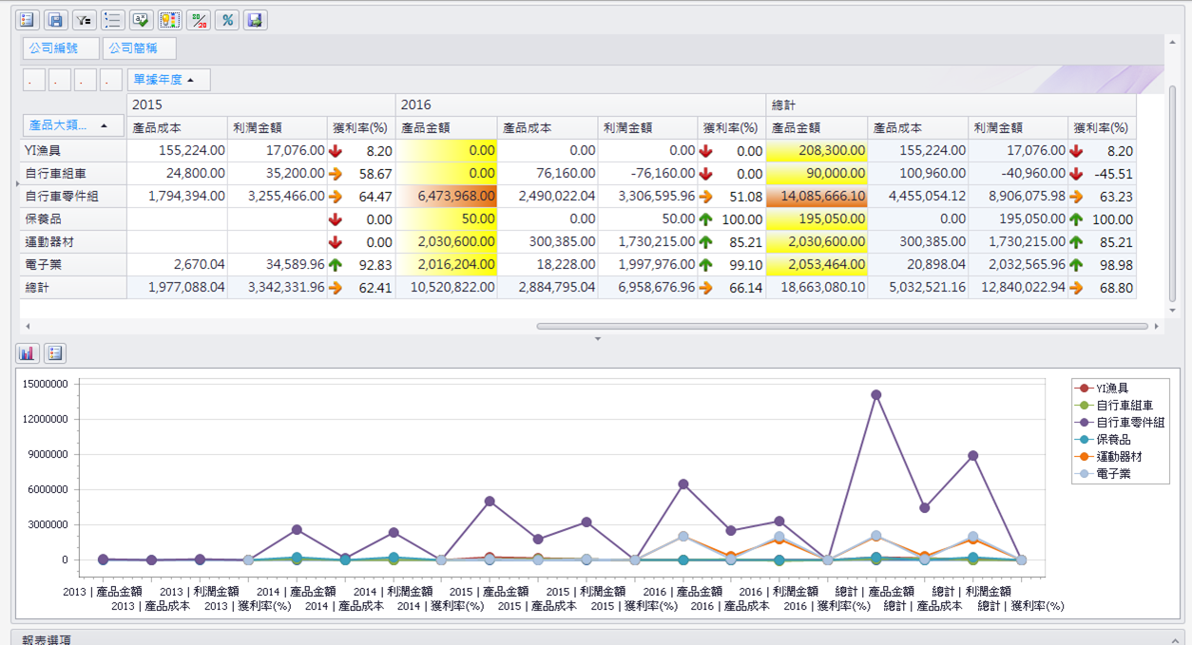Click 產品成本 header under 2015
Image resolution: width=1192 pixels, height=645 pixels.
pyautogui.click(x=177, y=127)
